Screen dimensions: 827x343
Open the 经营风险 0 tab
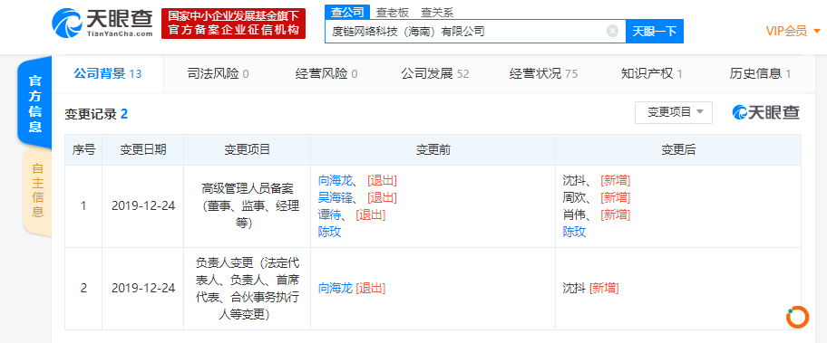(326, 74)
